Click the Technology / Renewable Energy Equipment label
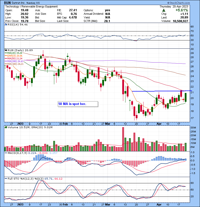 point(31,6)
